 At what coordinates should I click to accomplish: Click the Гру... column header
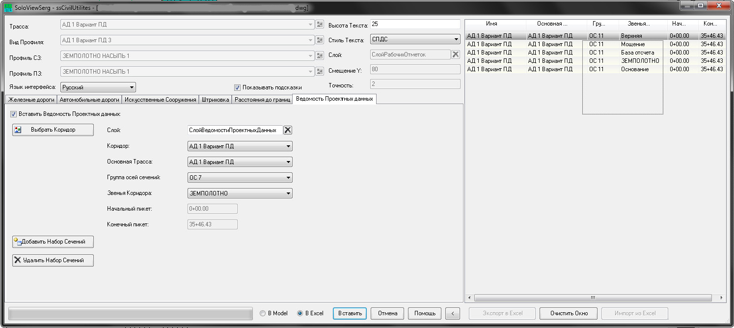coord(602,24)
